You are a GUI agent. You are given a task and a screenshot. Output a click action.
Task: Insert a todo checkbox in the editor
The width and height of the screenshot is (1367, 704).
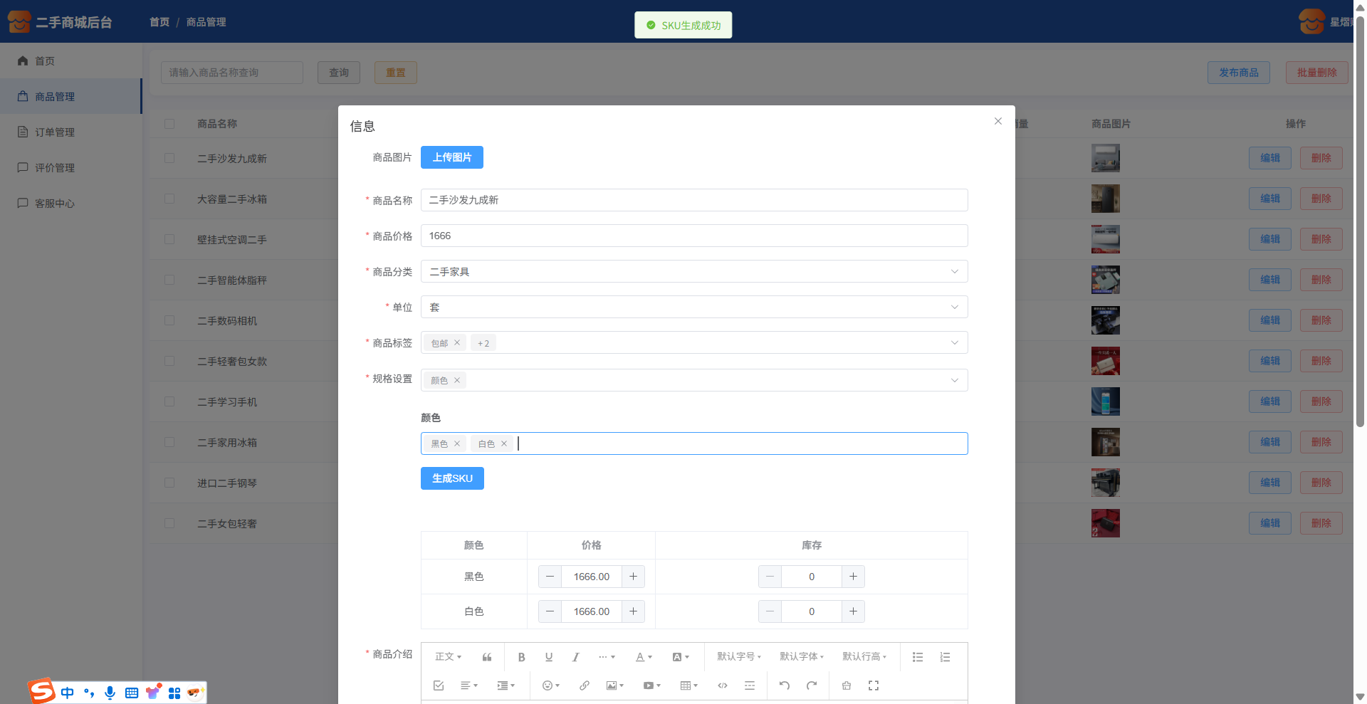point(439,685)
